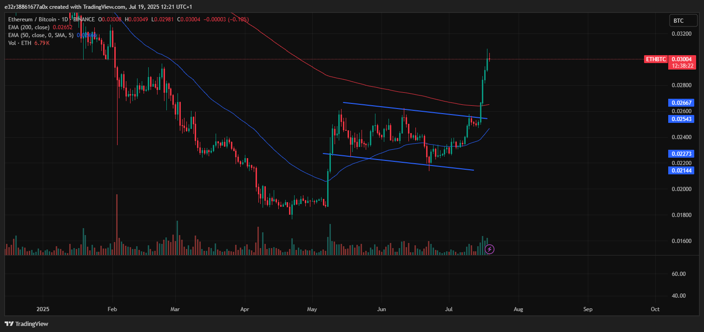This screenshot has width=704, height=332.
Task: Click the 0.03200 price axis tick
Action: [x=682, y=34]
